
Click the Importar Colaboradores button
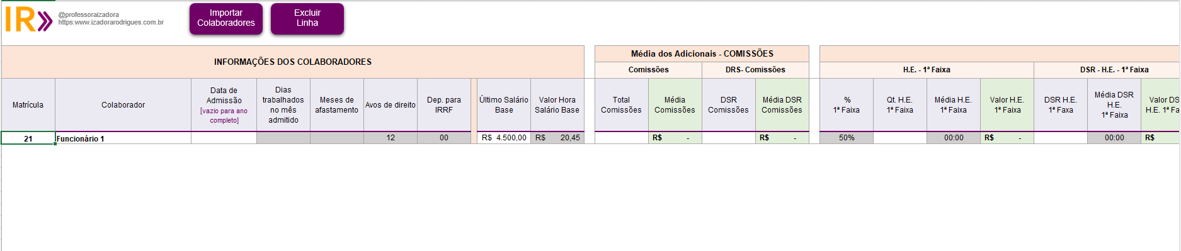pos(226,18)
